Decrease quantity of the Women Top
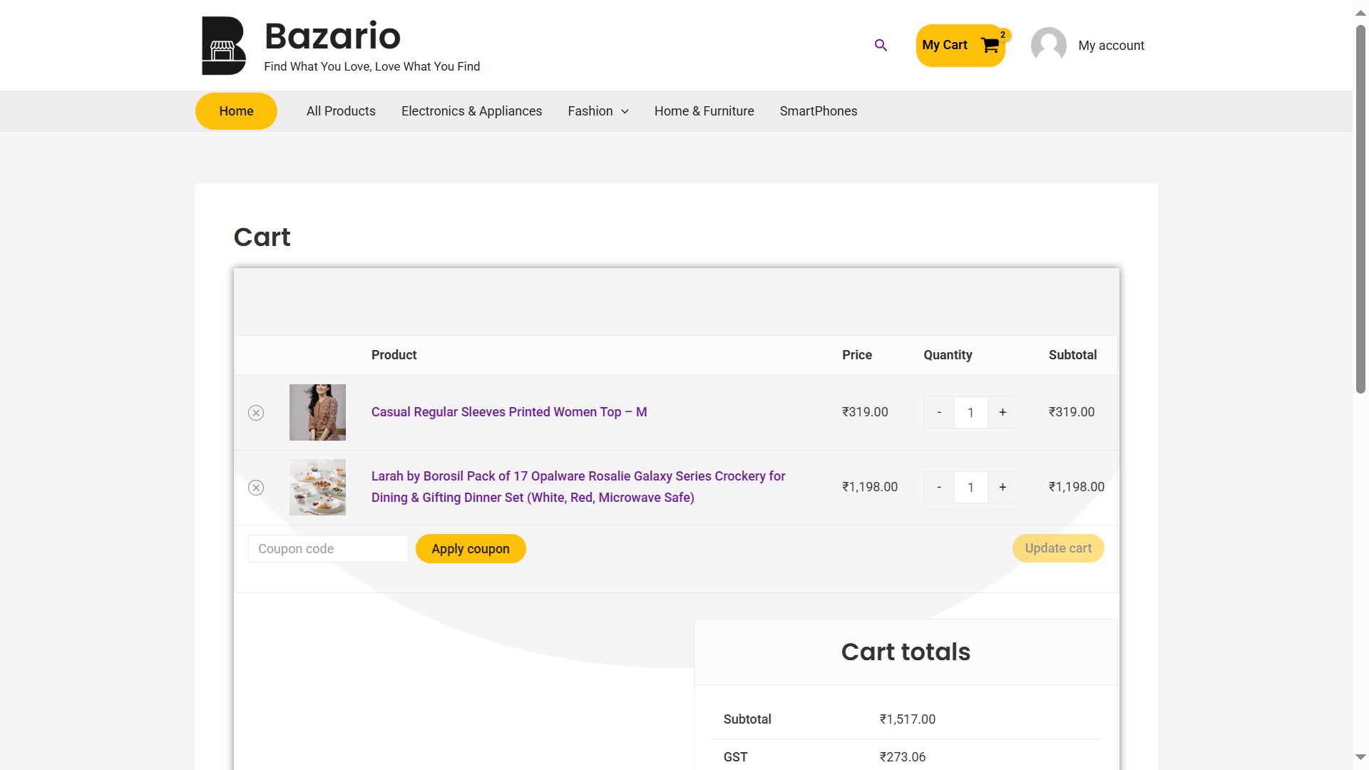Screen dimensions: 1369x770 point(939,413)
